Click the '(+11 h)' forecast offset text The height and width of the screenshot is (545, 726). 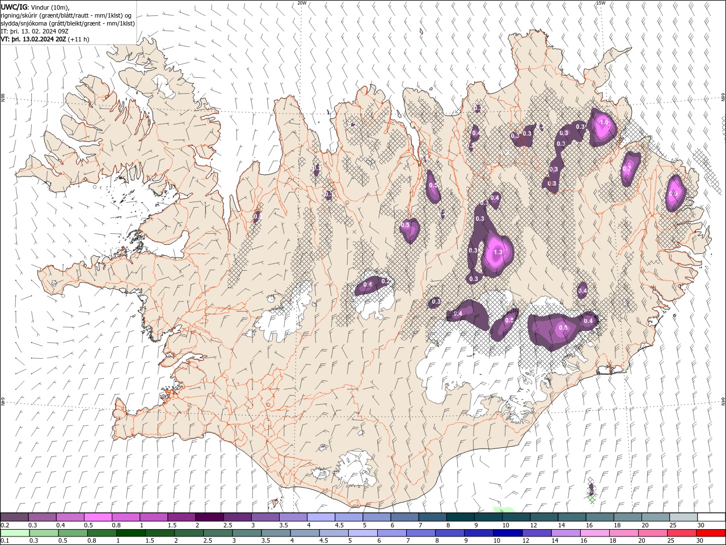[x=78, y=39]
